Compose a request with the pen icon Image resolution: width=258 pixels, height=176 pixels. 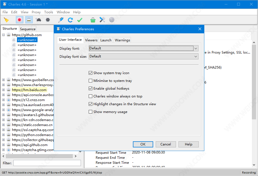(61, 20)
